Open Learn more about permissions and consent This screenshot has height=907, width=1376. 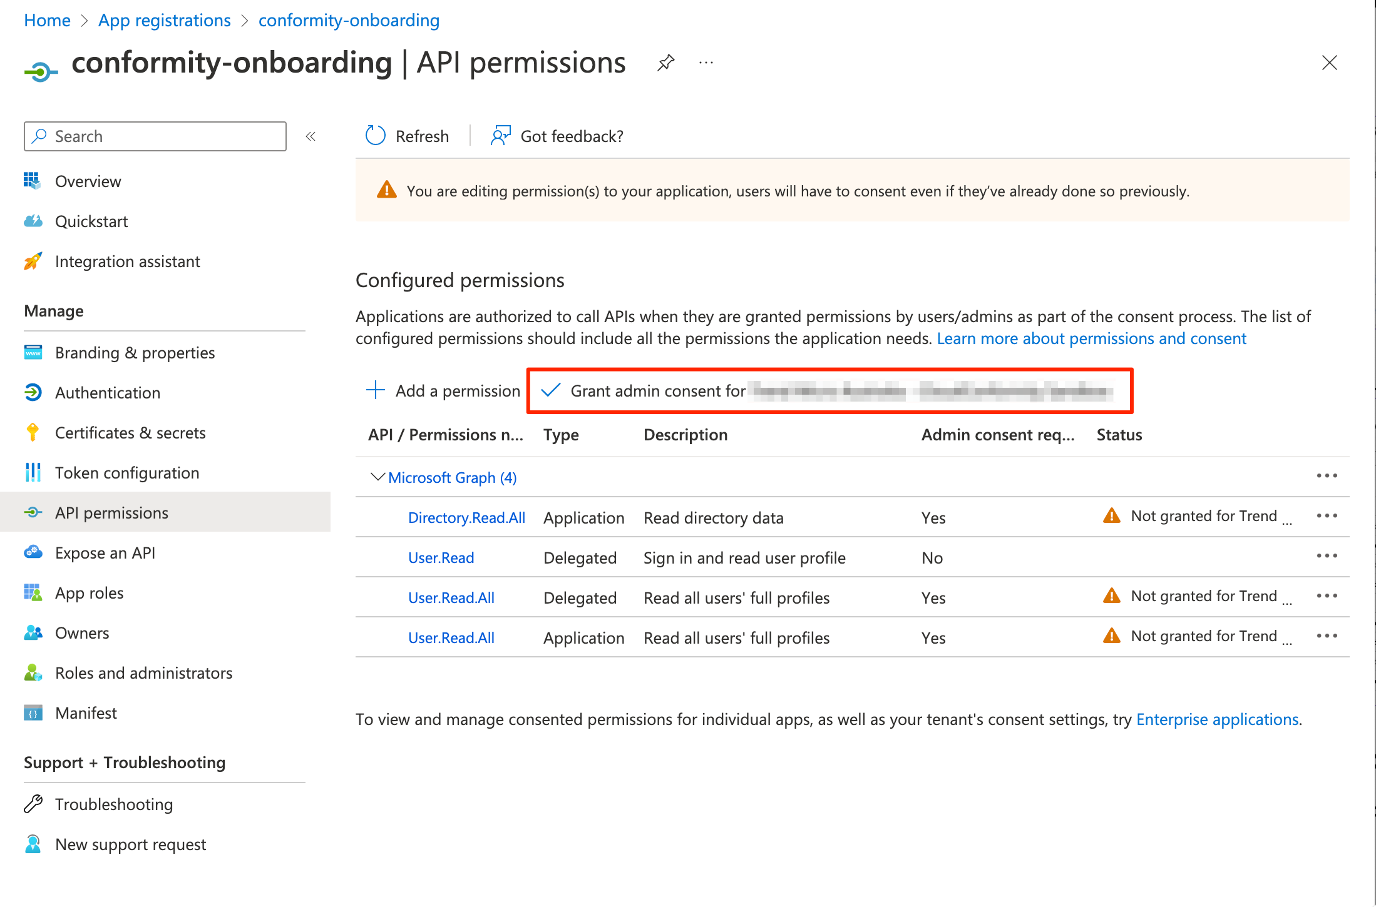(x=1091, y=338)
